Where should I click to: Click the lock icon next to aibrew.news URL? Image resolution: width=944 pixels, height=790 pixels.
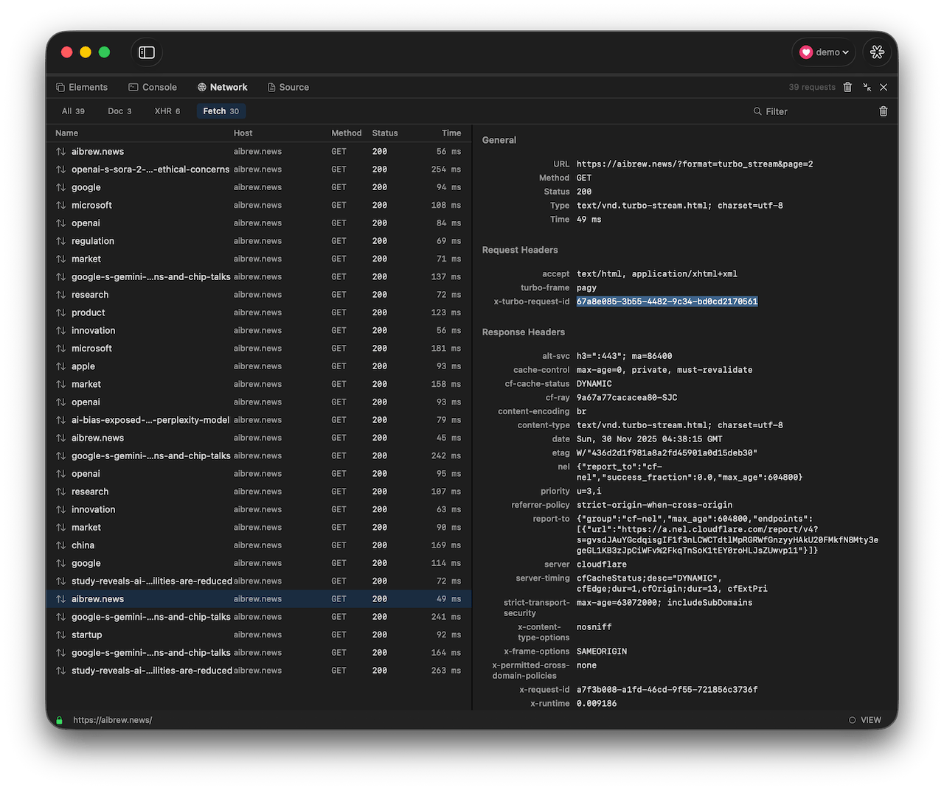(58, 720)
